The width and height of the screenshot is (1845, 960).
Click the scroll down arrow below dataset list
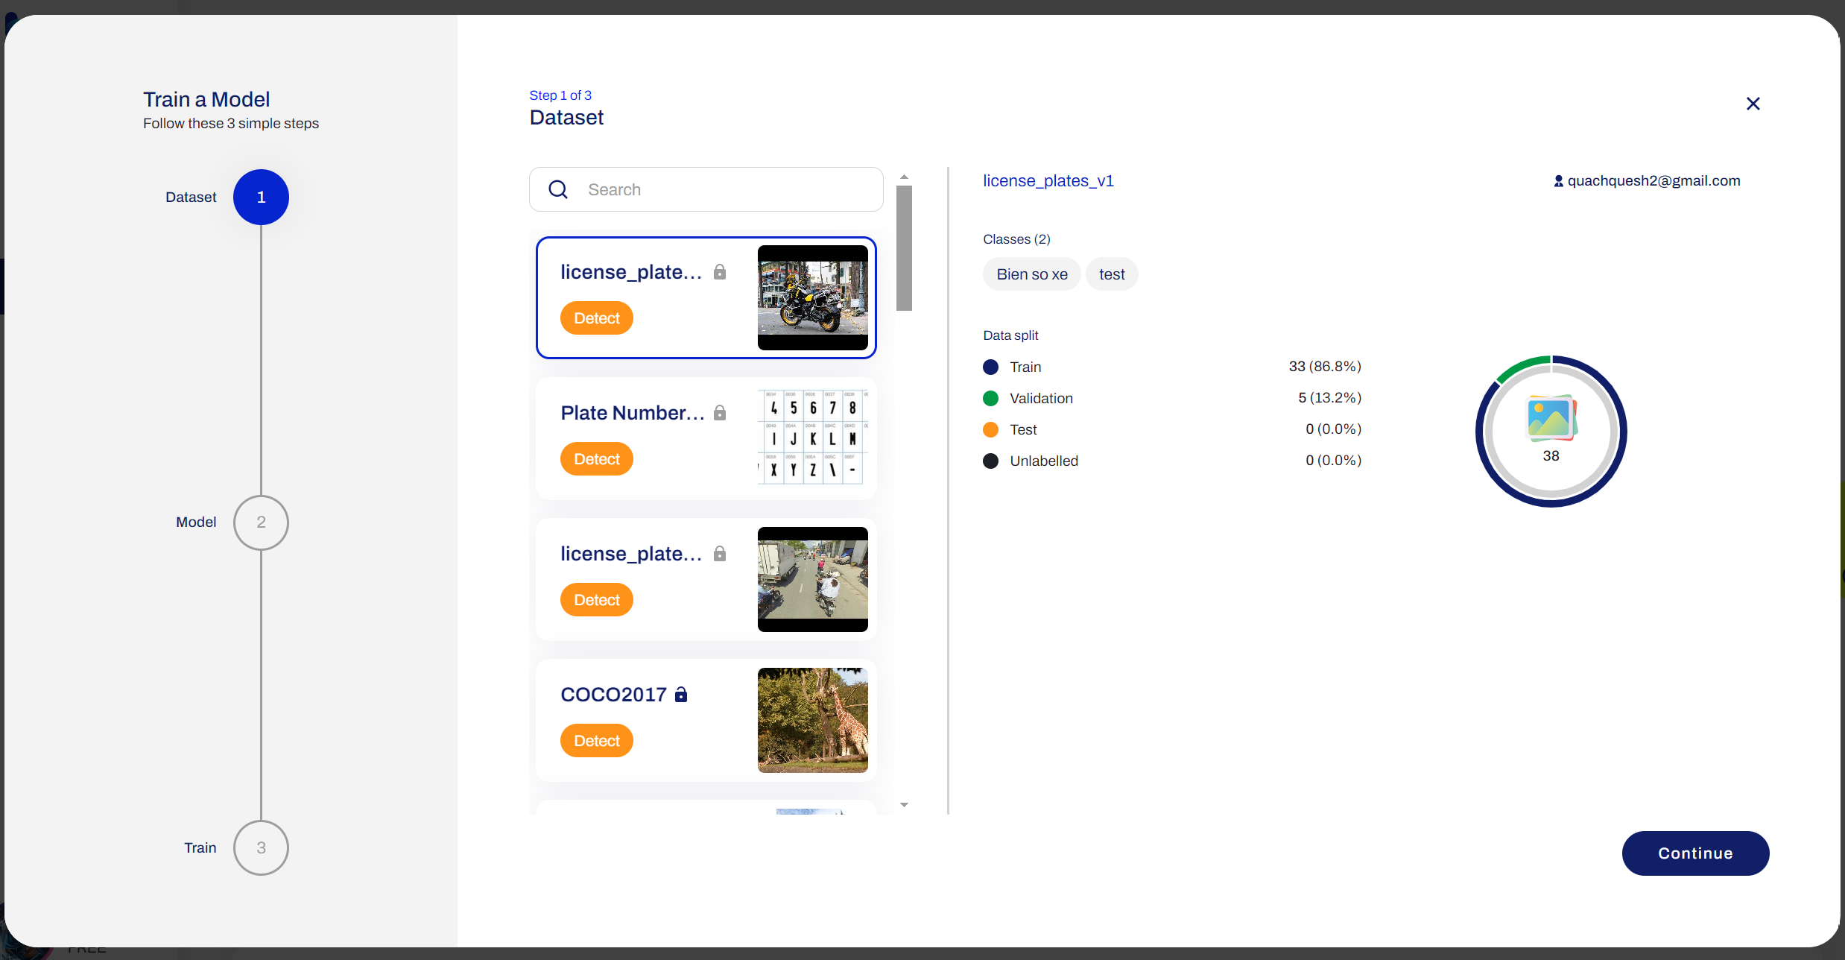coord(904,805)
